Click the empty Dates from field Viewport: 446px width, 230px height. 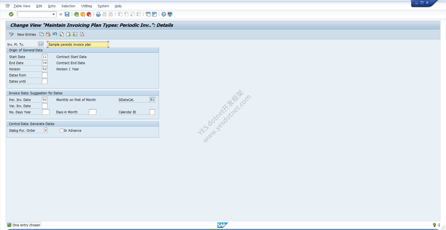(x=45, y=75)
